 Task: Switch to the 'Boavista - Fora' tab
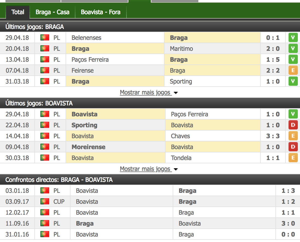pyautogui.click(x=101, y=12)
